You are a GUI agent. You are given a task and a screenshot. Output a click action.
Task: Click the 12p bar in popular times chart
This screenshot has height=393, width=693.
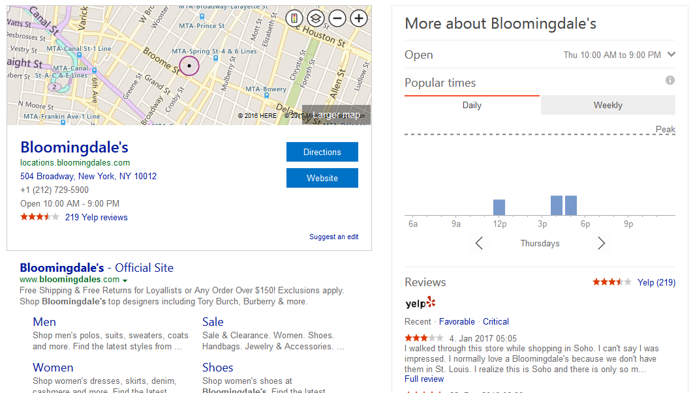[x=499, y=207]
